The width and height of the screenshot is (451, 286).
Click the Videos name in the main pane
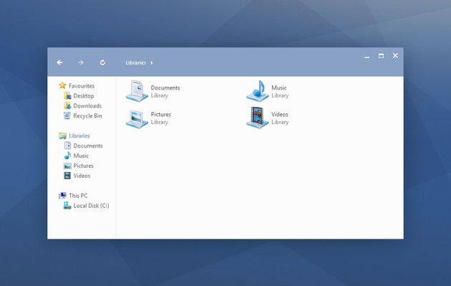coord(280,115)
